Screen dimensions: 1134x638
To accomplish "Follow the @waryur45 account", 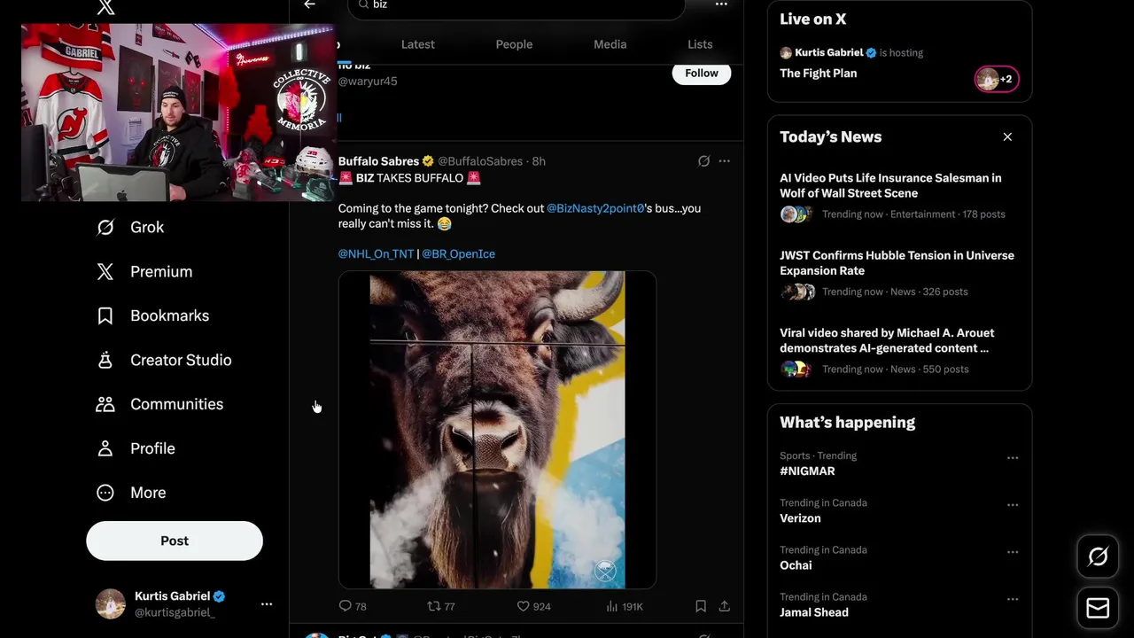I will click(x=702, y=74).
